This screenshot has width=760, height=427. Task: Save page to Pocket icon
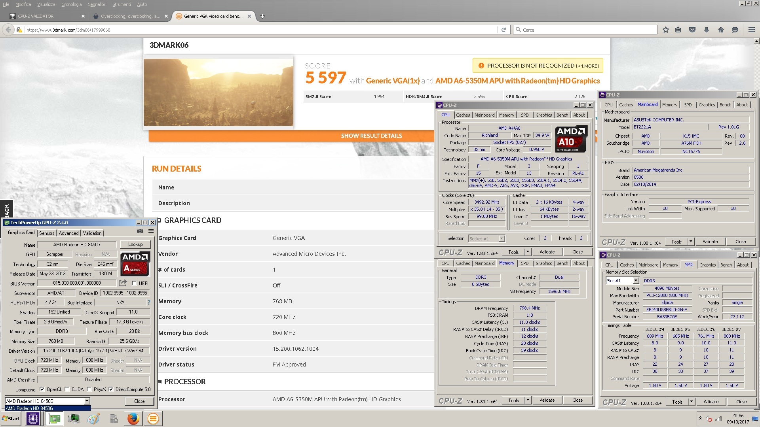pyautogui.click(x=692, y=30)
